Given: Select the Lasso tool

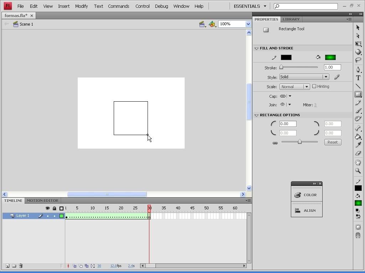Looking at the screenshot, I should pos(358,60).
